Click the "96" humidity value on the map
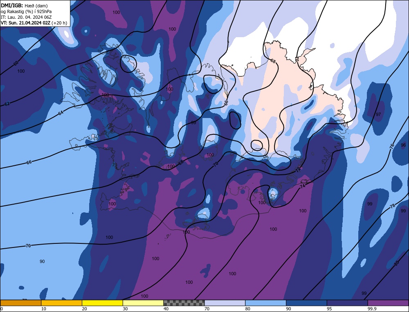This screenshot has width=409, height=312. [403, 145]
